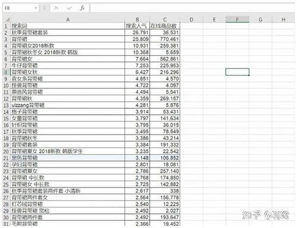Click cell value 141,634
The width and height of the screenshot is (297, 228).
(165, 118)
